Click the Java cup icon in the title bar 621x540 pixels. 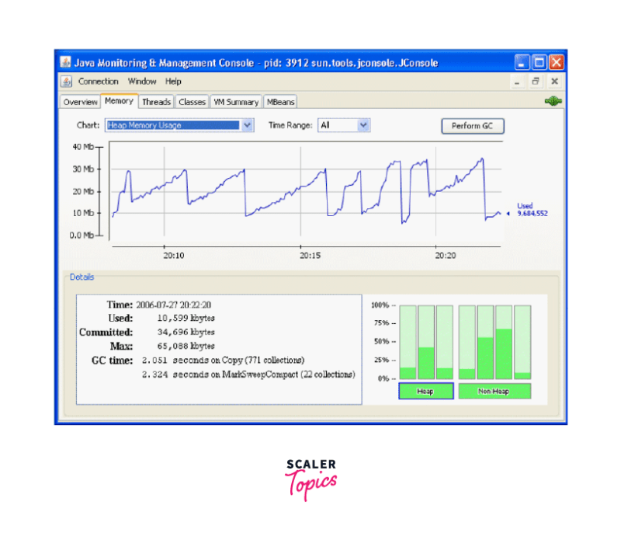[x=66, y=62]
